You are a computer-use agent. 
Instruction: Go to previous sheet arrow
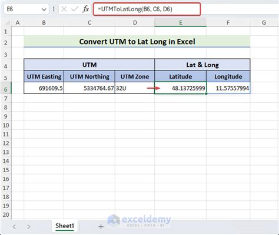(14, 227)
